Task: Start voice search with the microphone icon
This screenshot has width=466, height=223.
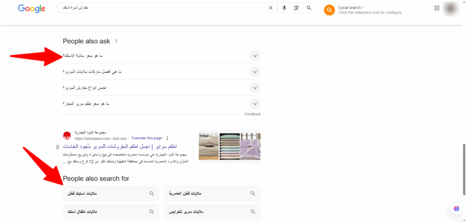Action: pos(284,8)
